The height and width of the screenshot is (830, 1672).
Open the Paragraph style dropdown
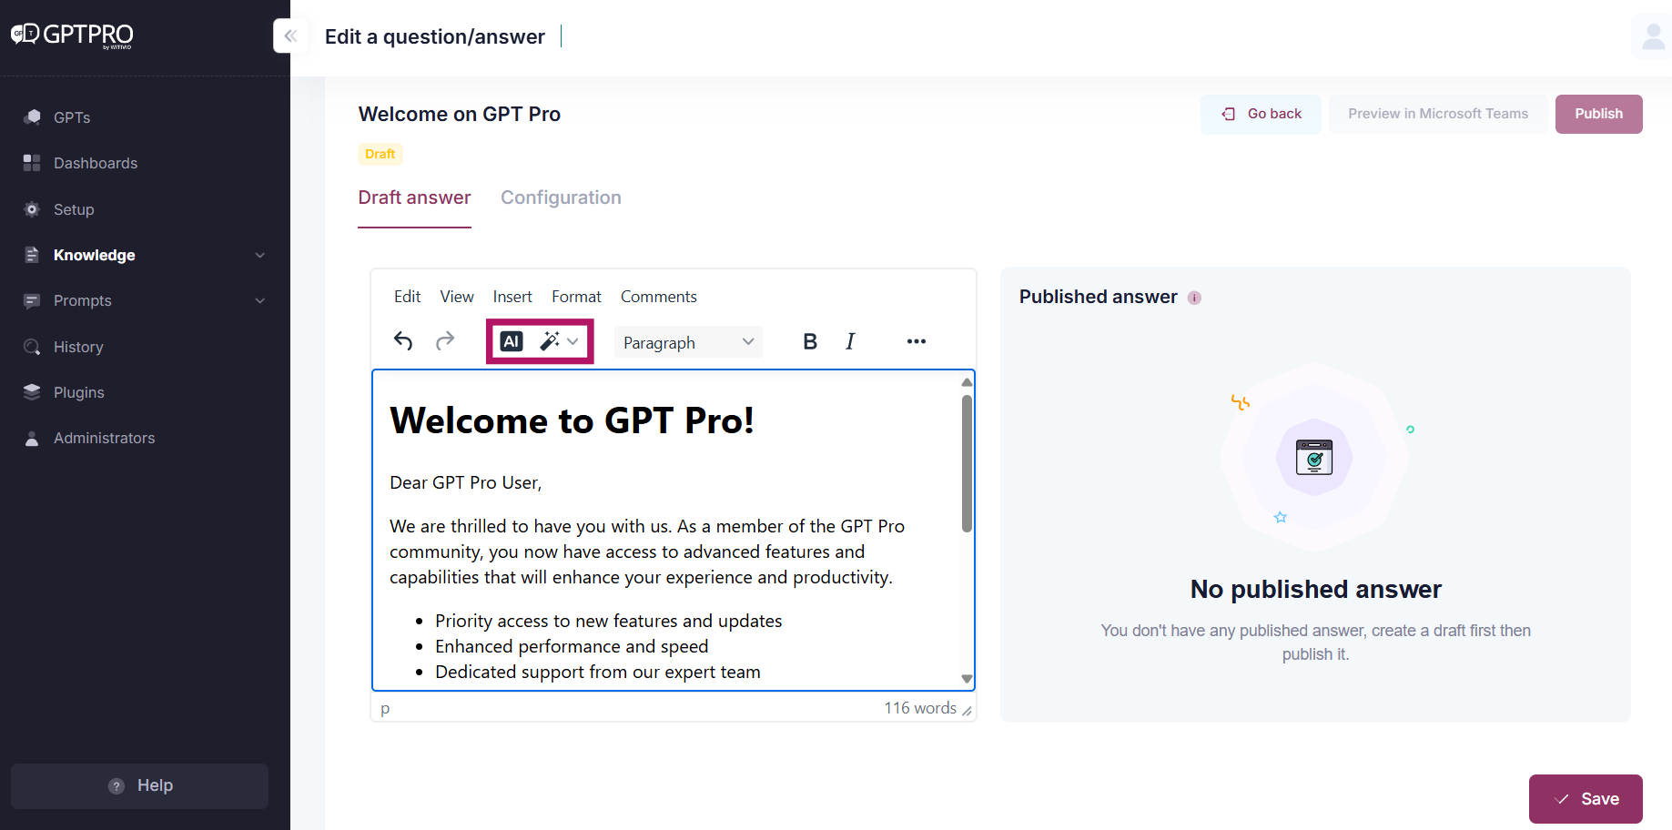point(688,342)
